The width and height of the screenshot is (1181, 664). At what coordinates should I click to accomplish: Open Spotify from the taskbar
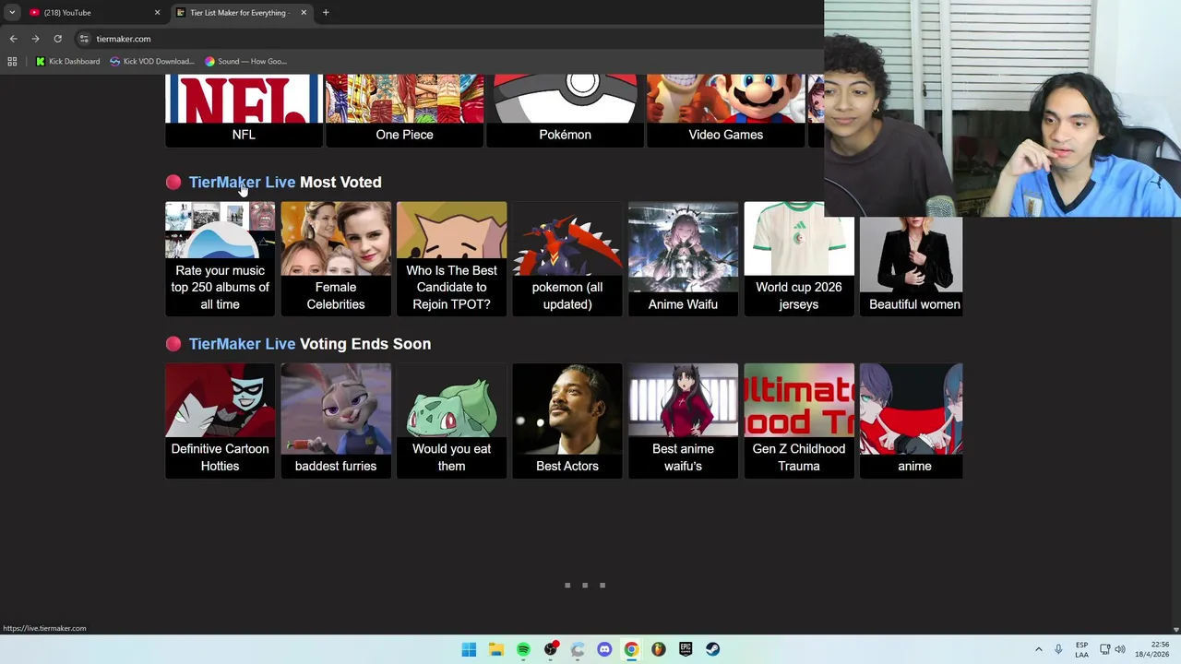pos(523,649)
